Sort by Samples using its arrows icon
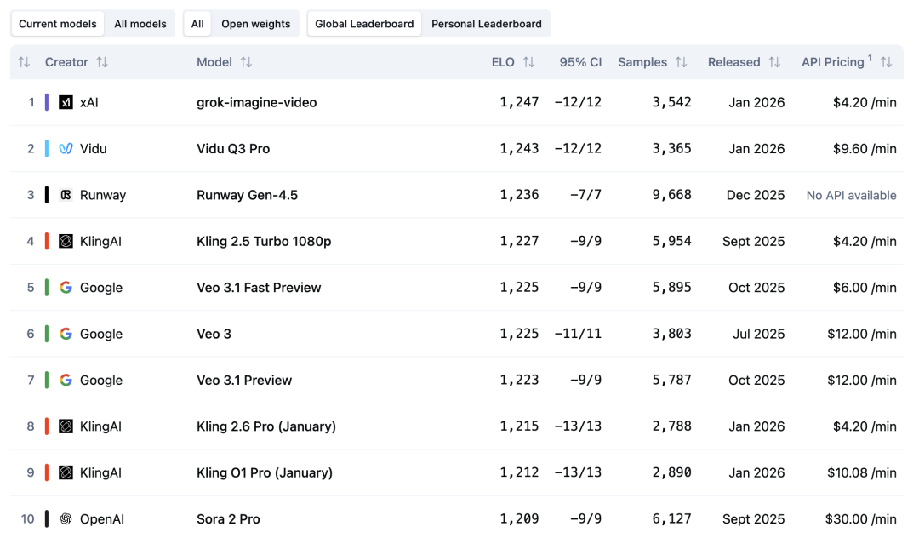This screenshot has width=919, height=538. [x=681, y=62]
